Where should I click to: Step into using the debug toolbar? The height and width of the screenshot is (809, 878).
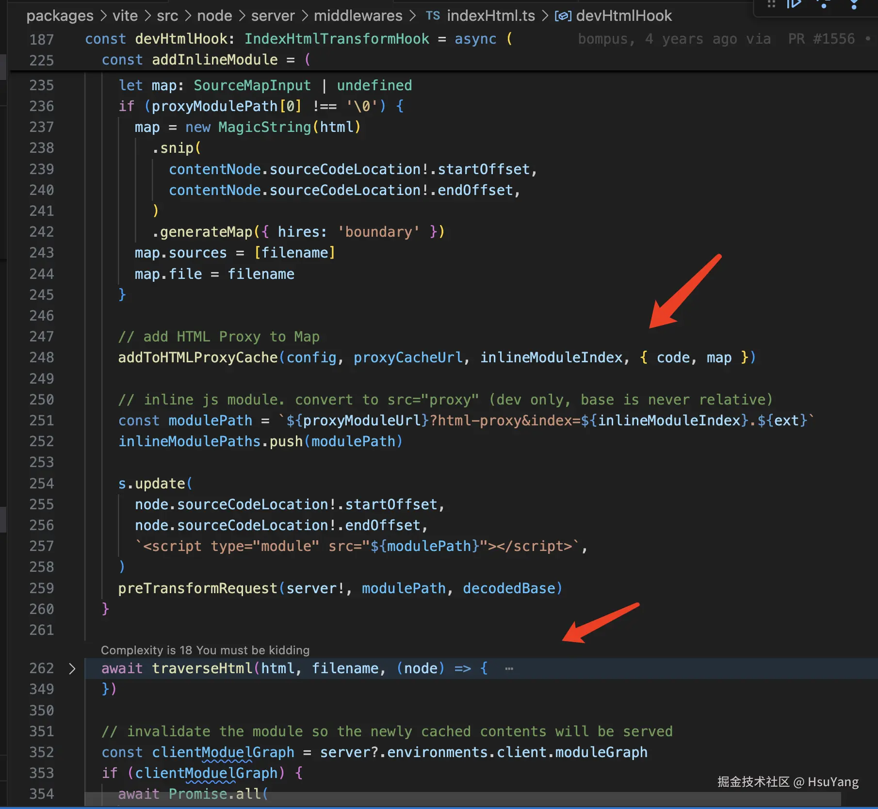click(x=854, y=4)
